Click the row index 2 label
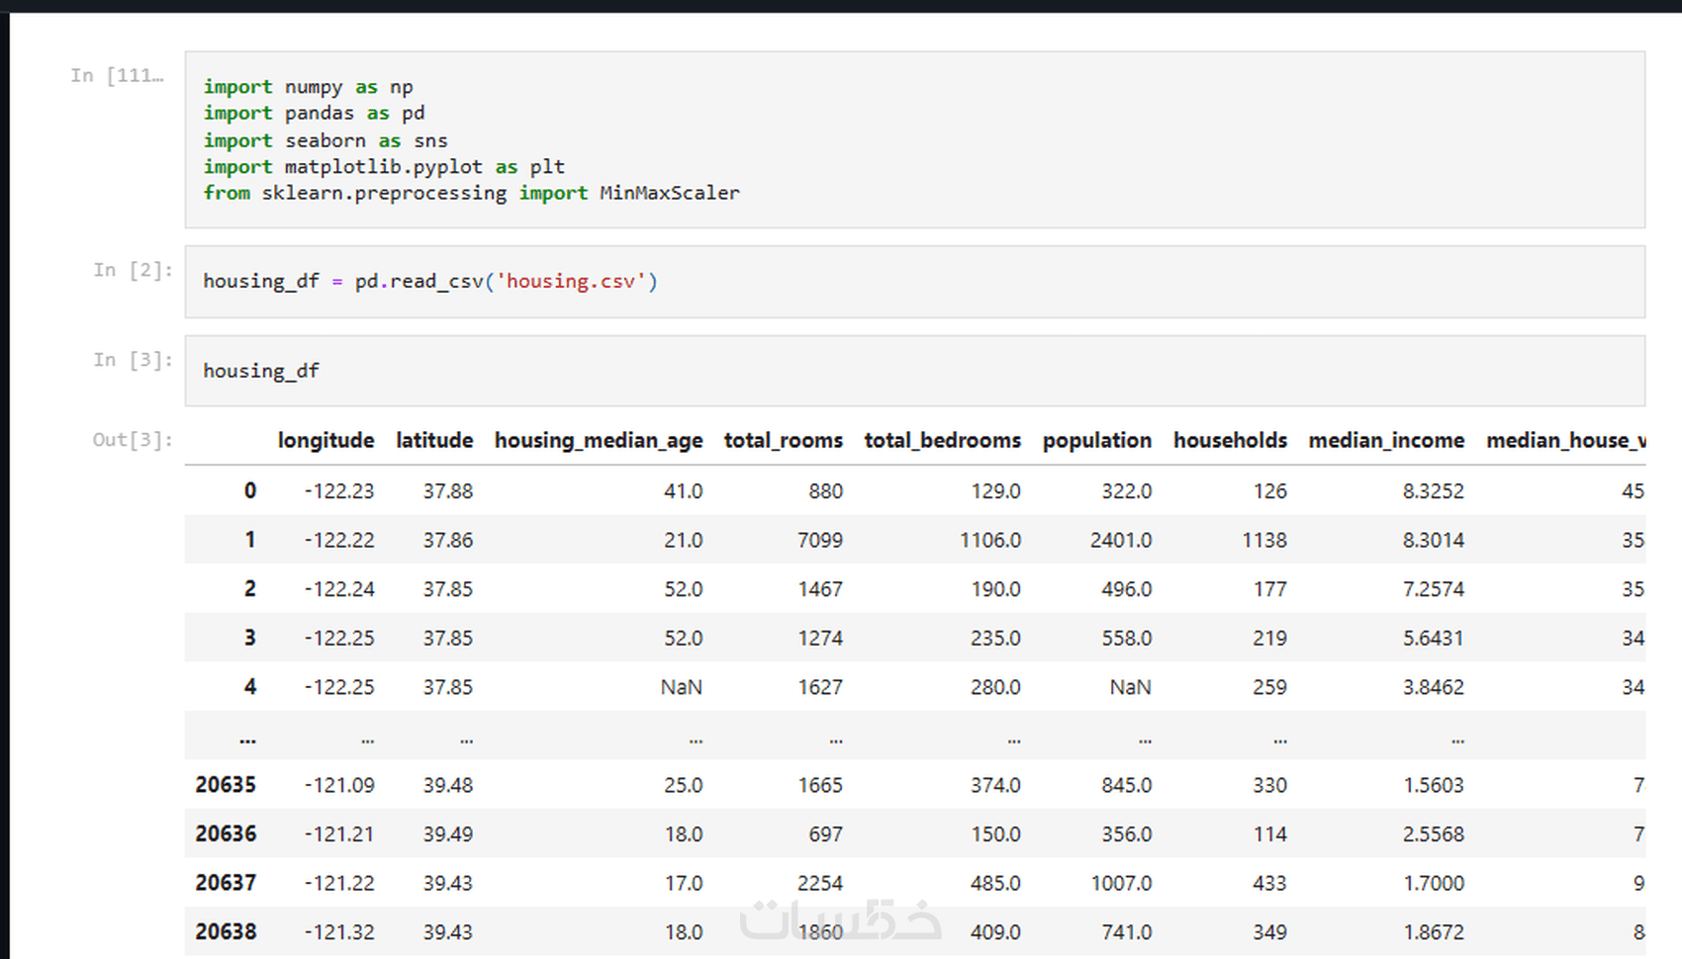This screenshot has width=1682, height=959. [x=250, y=589]
